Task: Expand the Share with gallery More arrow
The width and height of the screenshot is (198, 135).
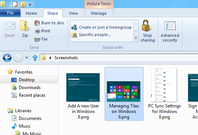Action: (x=136, y=38)
